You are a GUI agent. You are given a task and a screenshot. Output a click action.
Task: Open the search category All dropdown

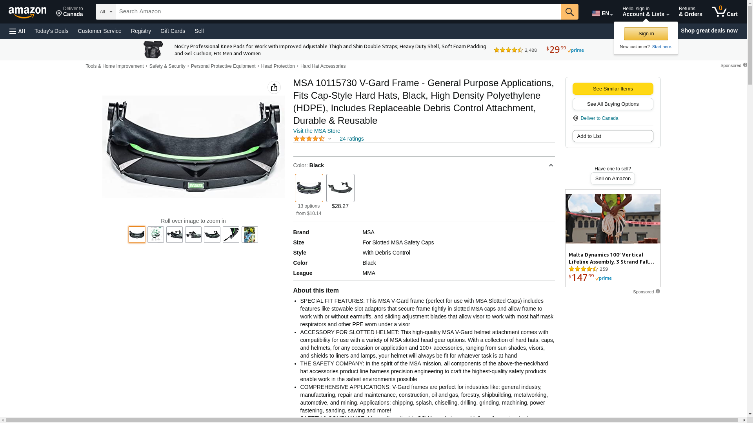pyautogui.click(x=105, y=12)
